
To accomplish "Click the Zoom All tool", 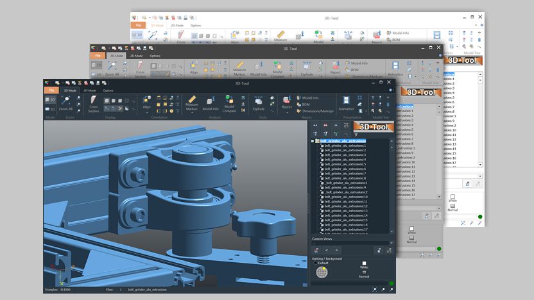I will (65, 103).
